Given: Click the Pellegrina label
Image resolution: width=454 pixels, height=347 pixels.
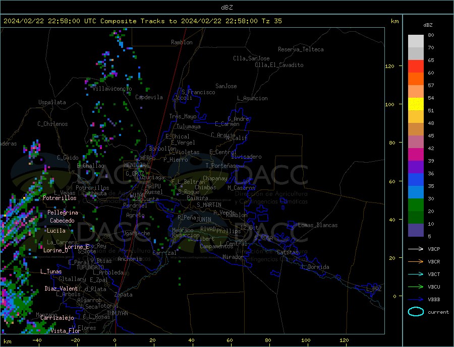Looking at the screenshot, I should point(63,213).
